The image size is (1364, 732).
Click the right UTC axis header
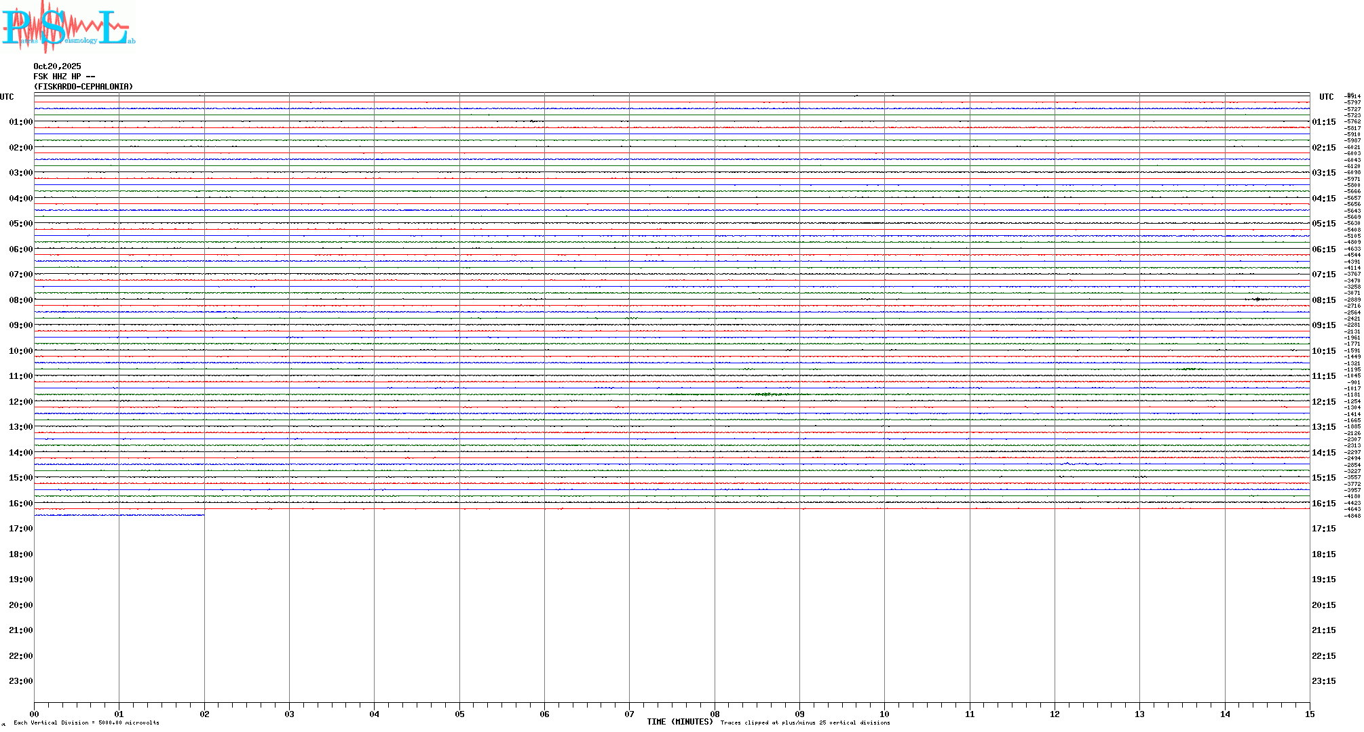click(1326, 97)
